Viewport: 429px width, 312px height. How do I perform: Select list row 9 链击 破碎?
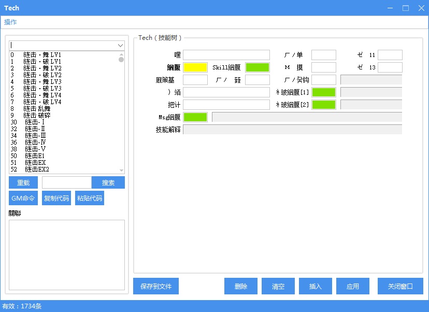64,115
